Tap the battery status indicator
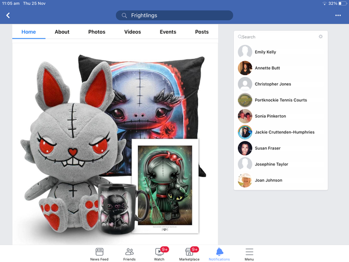This screenshot has width=349, height=262. coord(342,3)
